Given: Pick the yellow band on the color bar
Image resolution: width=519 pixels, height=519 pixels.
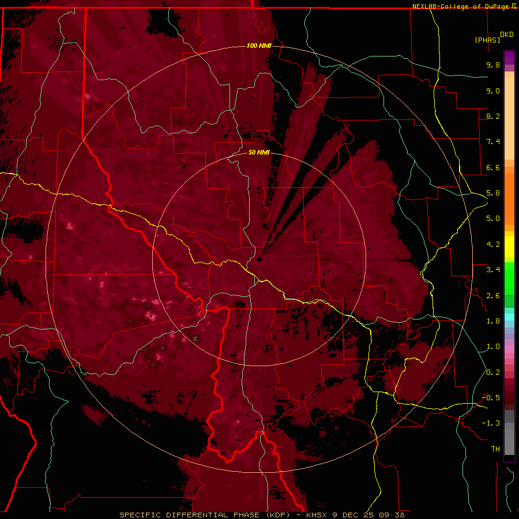Looking at the screenshot, I should tap(509, 247).
